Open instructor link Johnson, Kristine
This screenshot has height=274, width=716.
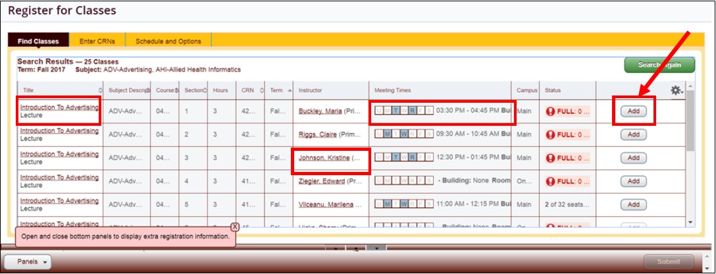pos(324,158)
